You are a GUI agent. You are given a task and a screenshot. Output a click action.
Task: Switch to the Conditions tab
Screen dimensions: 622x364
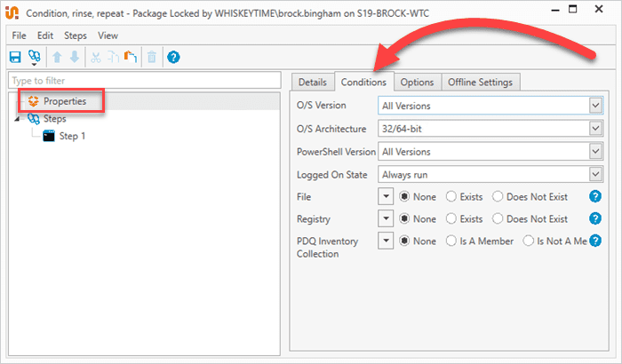pos(363,82)
